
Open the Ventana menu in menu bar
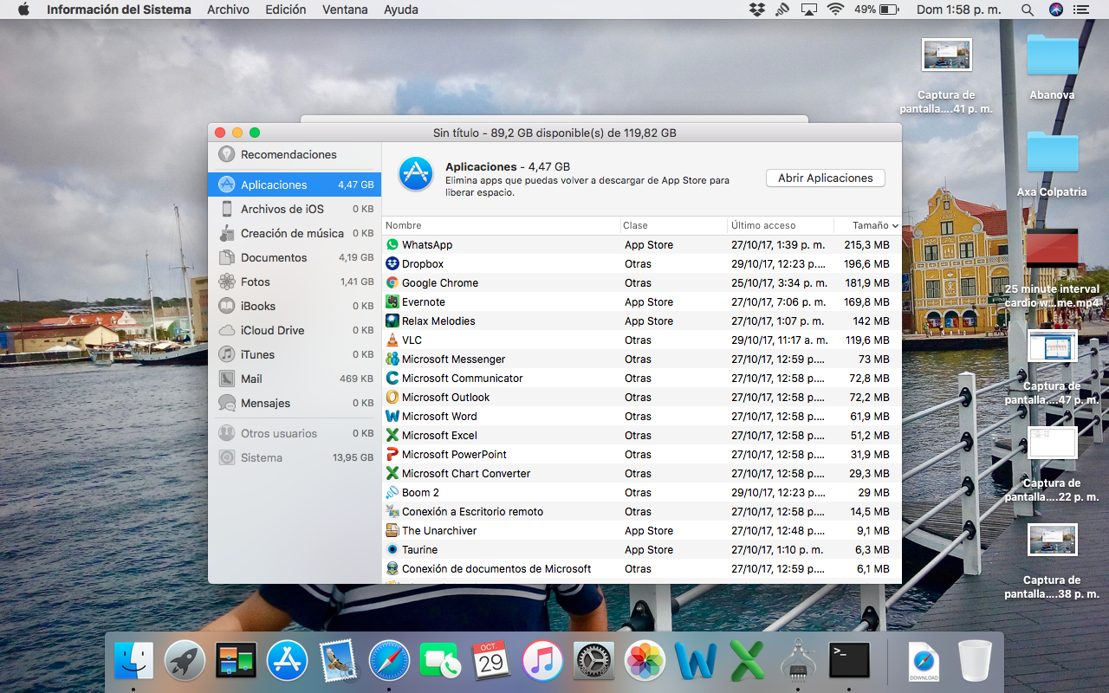[345, 10]
